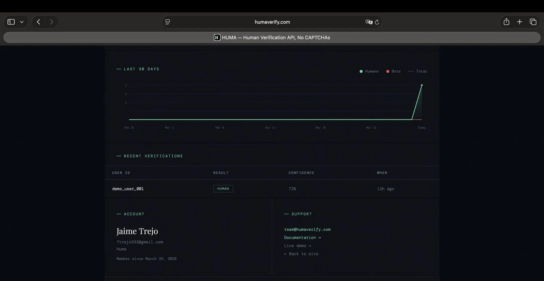Click the Today axis label
Screen dimensions: 544x281
[x=422, y=128]
